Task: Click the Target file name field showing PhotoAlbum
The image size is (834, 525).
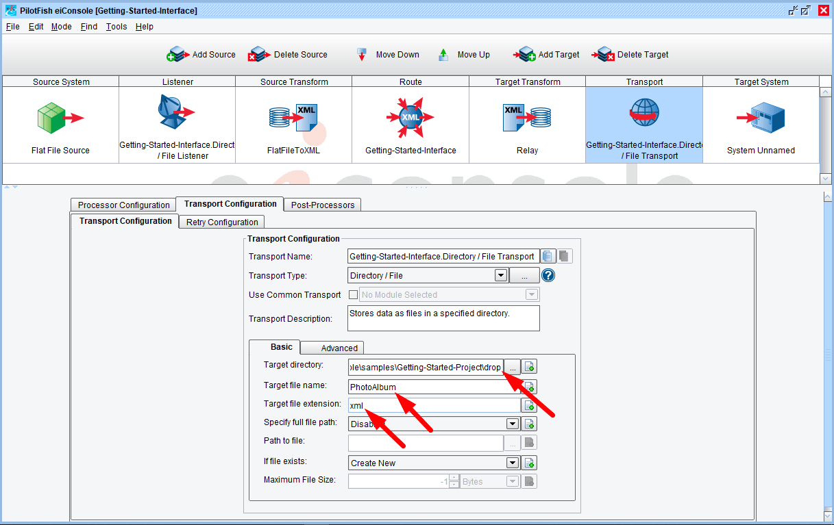Action: [434, 387]
